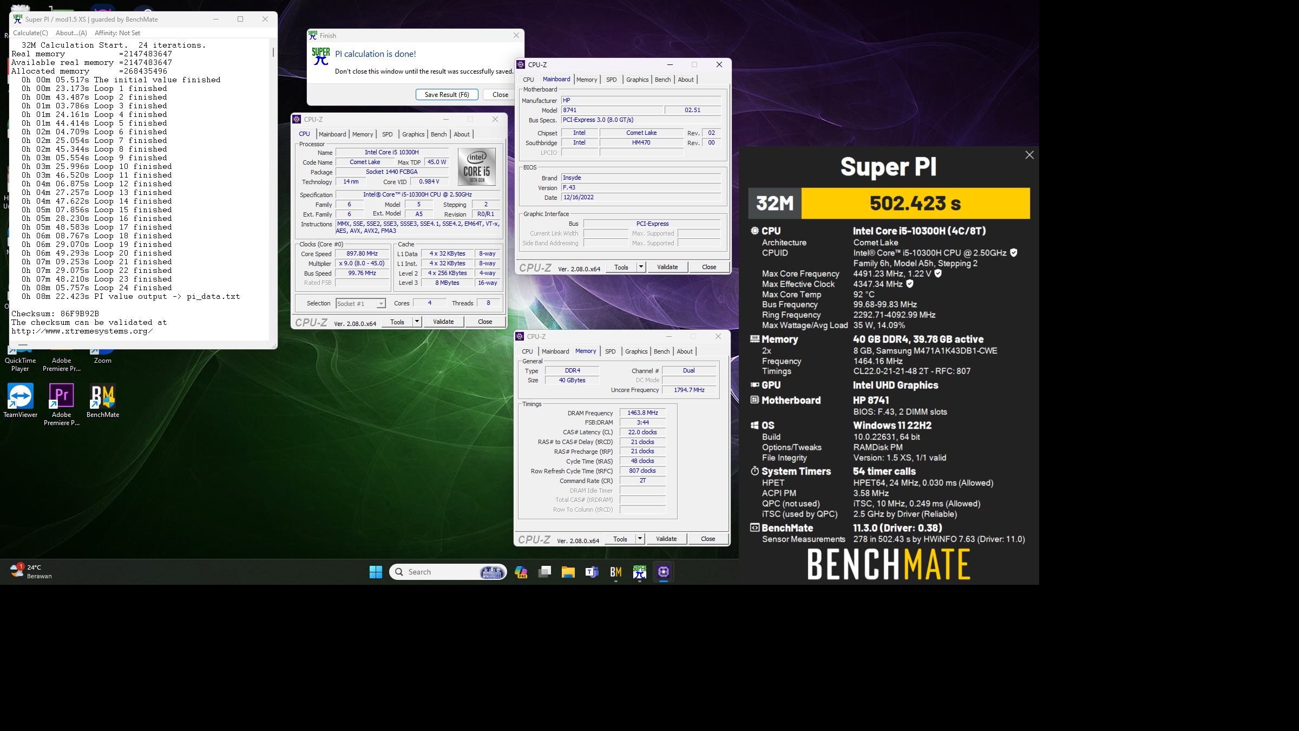Open the SPD tab in CPU-Z CPU window
Screen dimensions: 1299x731
tap(387, 134)
